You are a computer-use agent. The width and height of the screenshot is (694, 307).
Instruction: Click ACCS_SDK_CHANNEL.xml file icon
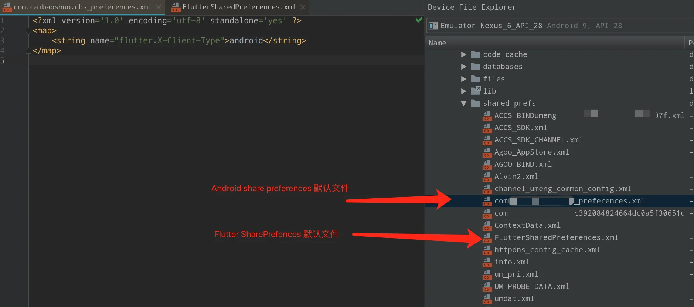tap(487, 140)
